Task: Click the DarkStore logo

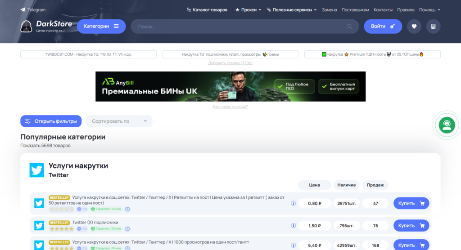Action: click(x=46, y=27)
